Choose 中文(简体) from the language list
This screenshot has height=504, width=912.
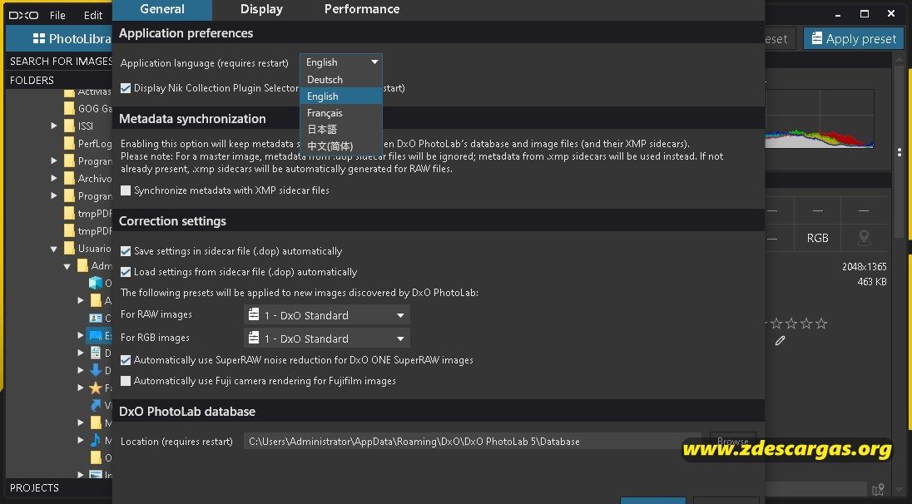pyautogui.click(x=341, y=146)
